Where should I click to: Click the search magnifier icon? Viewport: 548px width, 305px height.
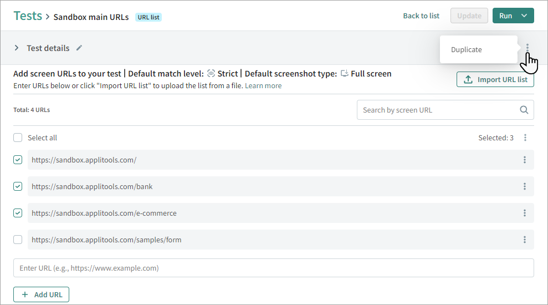click(x=524, y=110)
